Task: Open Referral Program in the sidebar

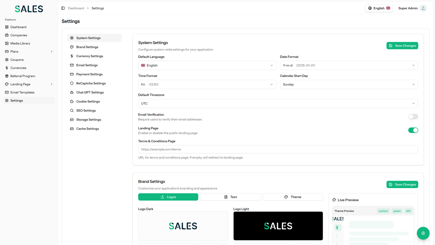Action: (x=23, y=76)
